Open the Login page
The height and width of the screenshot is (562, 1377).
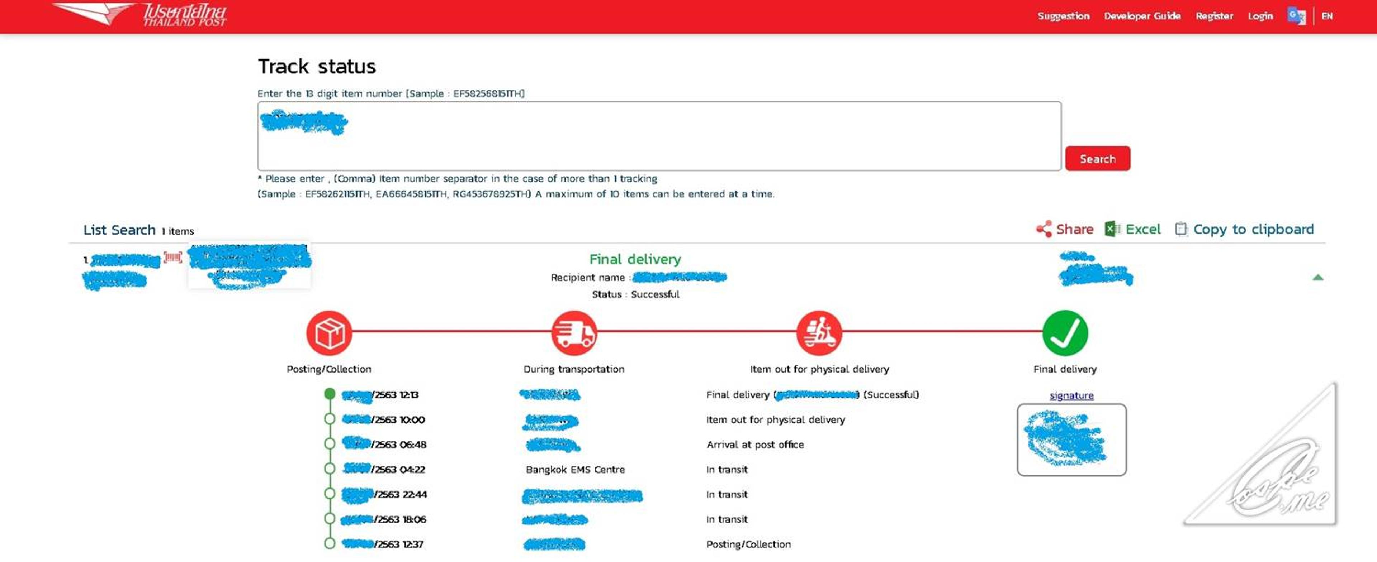point(1260,16)
